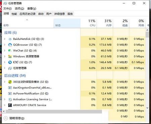
Task: Click the Activation Licensing Service icon
Action: point(10,99)
